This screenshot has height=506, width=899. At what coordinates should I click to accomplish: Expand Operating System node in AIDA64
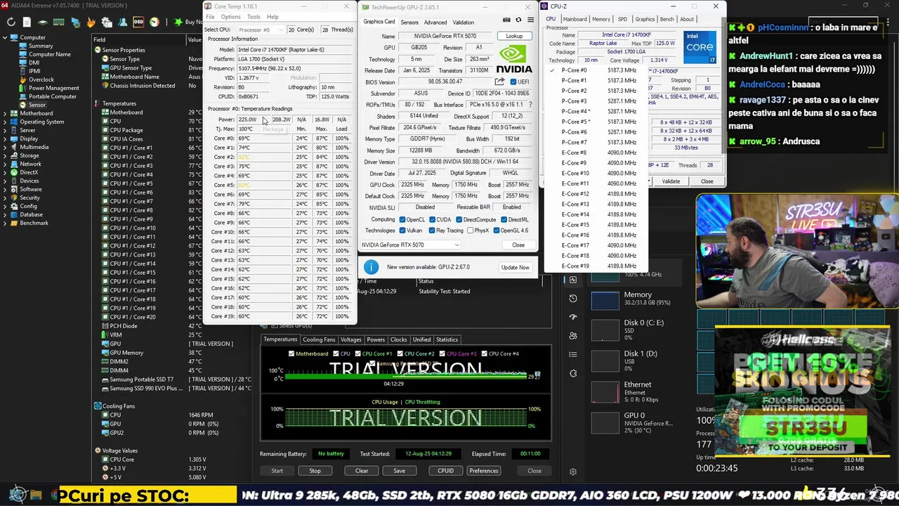point(6,122)
